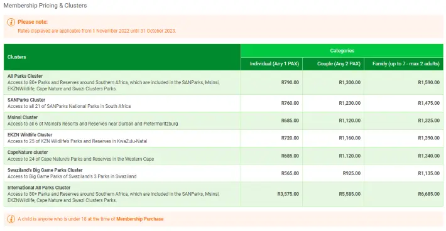This screenshot has height=231, width=446.
Task: Select the Categories column header
Action: click(x=342, y=51)
